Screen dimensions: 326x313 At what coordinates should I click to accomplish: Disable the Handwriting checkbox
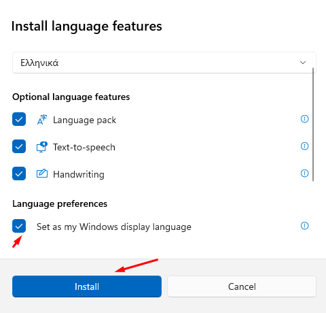(x=19, y=174)
